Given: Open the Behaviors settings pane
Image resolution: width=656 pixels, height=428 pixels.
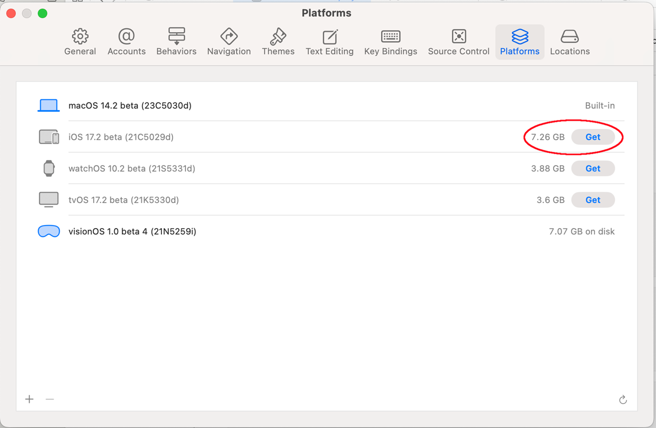Looking at the screenshot, I should click(176, 42).
